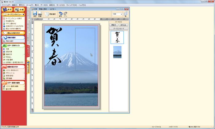Click the print icon in document toolbar
Screen dimensions: 215x129
40,14
